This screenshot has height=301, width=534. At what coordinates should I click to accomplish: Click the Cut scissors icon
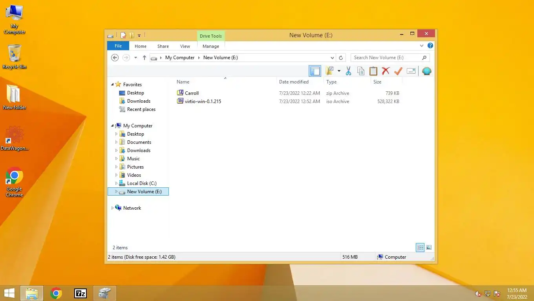348,71
